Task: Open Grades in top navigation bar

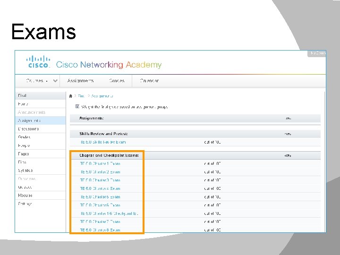Action: point(117,81)
